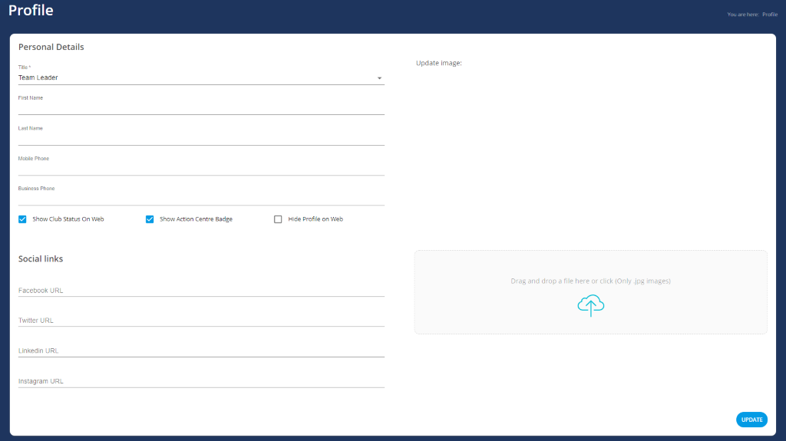Screen dimensions: 786x441
Task: Untick Show Club Status On Web checkbox
Action: coord(22,219)
